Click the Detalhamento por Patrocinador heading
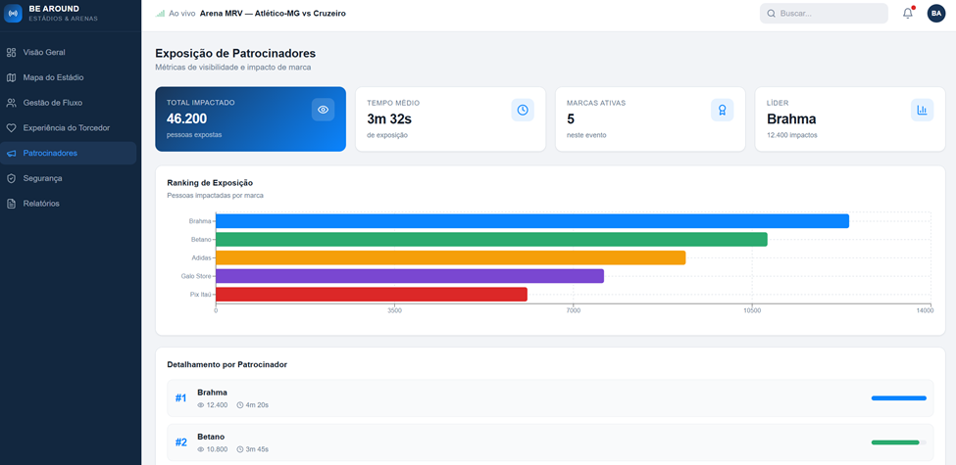This screenshot has height=465, width=956. point(226,364)
